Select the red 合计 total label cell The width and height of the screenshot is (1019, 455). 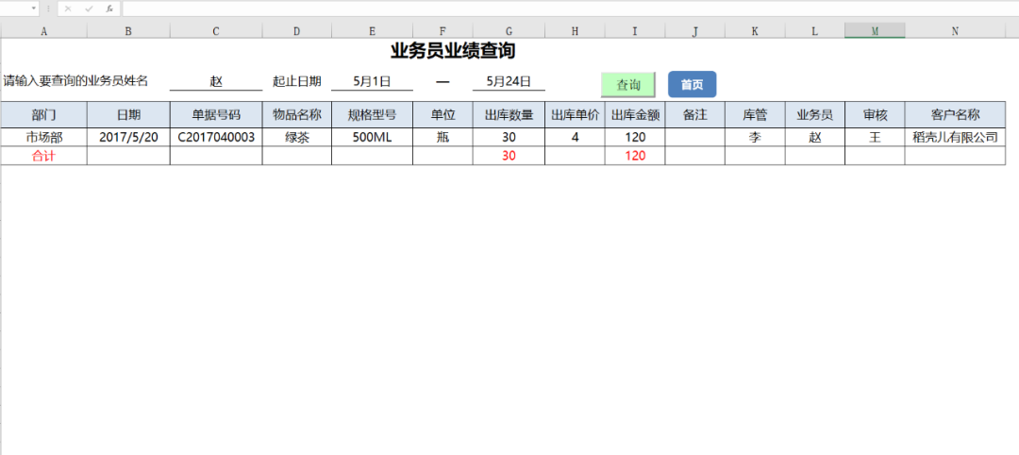tap(43, 156)
